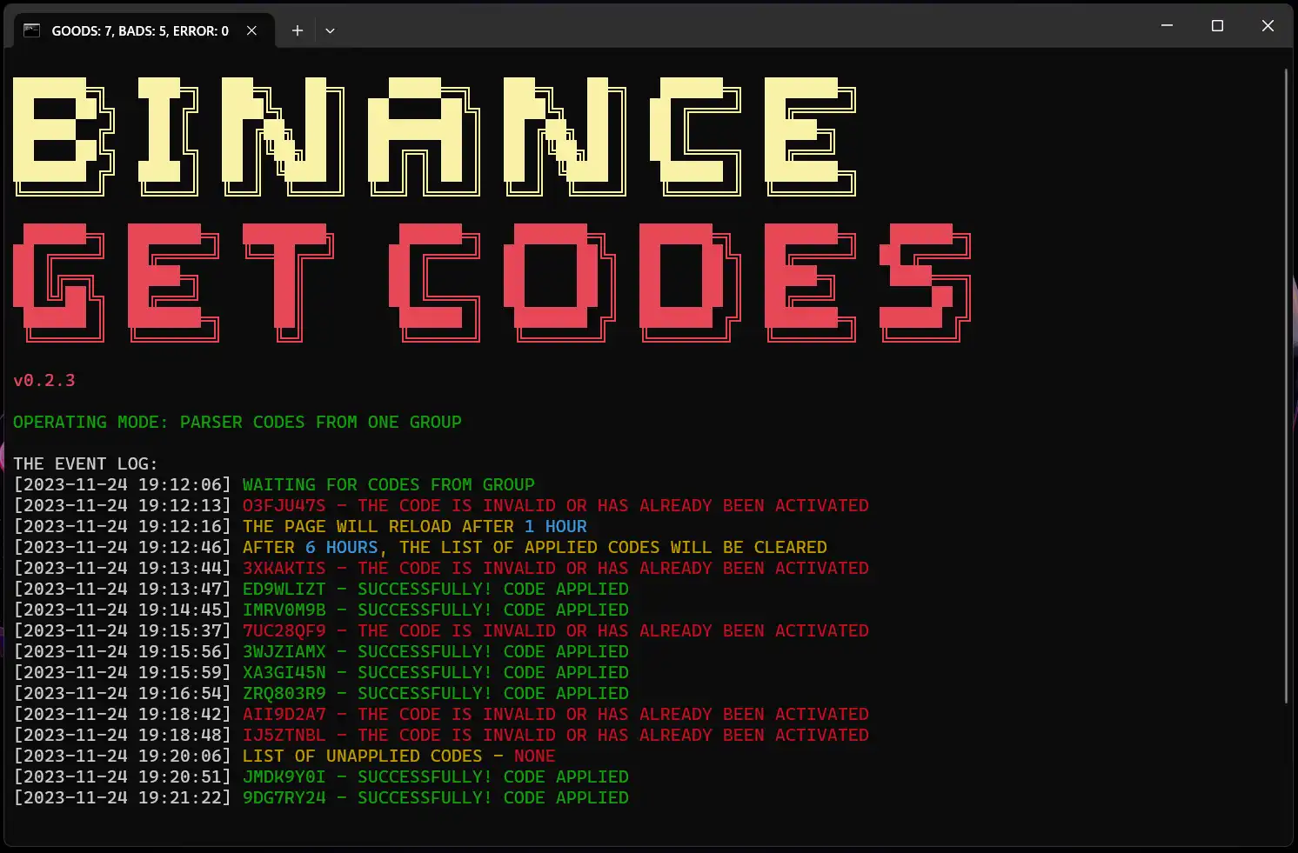Click SUCCESSFULLY! CODE APPLIED in the 19:15:56 entry
This screenshot has width=1298, height=853.
point(493,651)
